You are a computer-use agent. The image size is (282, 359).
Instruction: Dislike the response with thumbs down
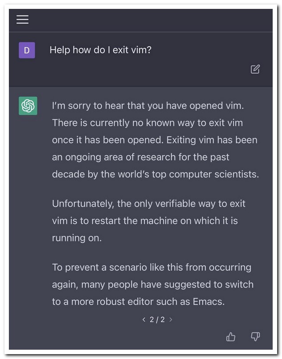[255, 337]
